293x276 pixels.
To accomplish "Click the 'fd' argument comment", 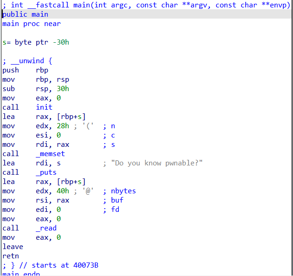I will pos(115,210).
